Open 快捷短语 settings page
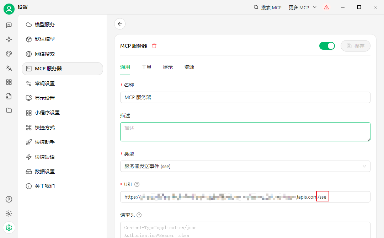Viewport: 384px width, 238px height. [63, 157]
